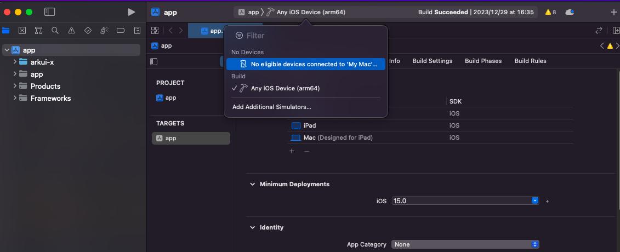Expand the arkui-x folder
This screenshot has width=620, height=252.
coord(15,62)
